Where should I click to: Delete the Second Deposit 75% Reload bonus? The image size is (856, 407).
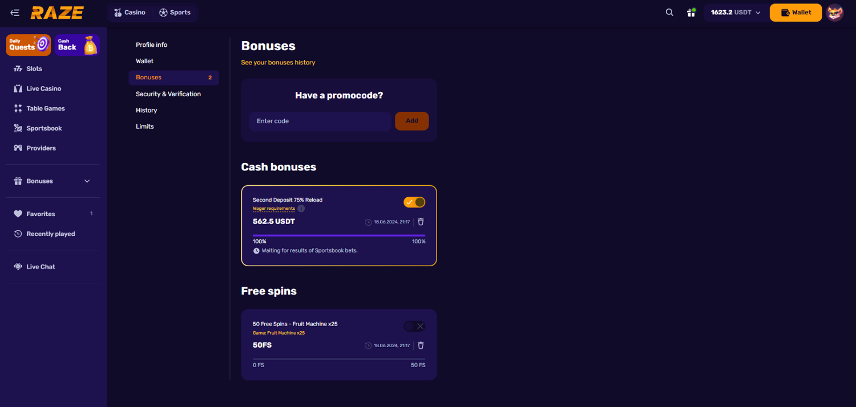[421, 222]
